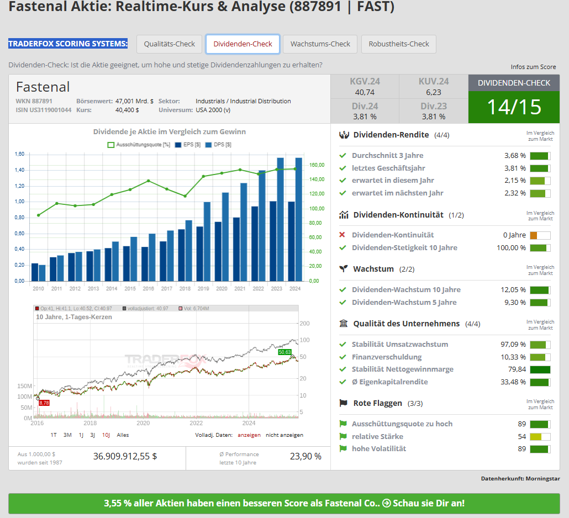This screenshot has width=569, height=518.
Task: Click green flag beside hohe Volatilität
Action: point(343,449)
